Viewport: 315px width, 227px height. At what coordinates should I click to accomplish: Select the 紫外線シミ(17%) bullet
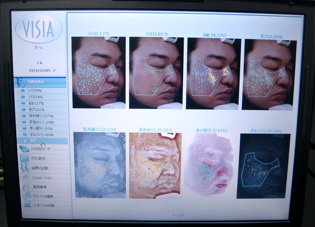[x=24, y=116]
